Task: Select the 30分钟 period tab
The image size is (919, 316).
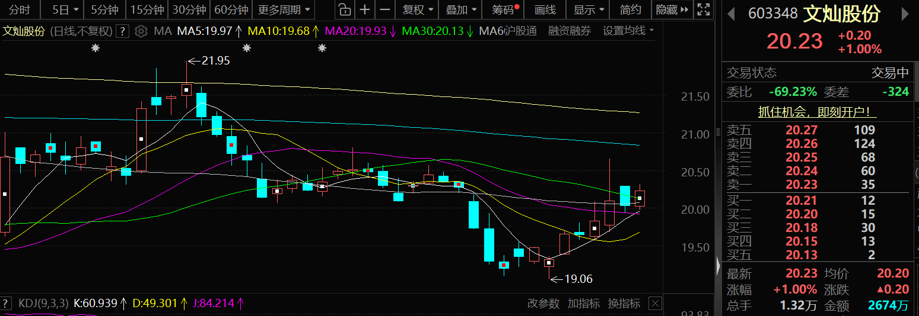Action: click(x=189, y=9)
